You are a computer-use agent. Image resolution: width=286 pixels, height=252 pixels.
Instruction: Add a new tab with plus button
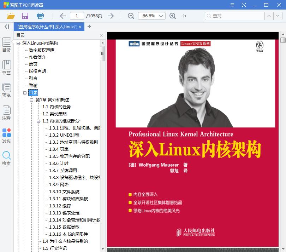tap(89, 27)
